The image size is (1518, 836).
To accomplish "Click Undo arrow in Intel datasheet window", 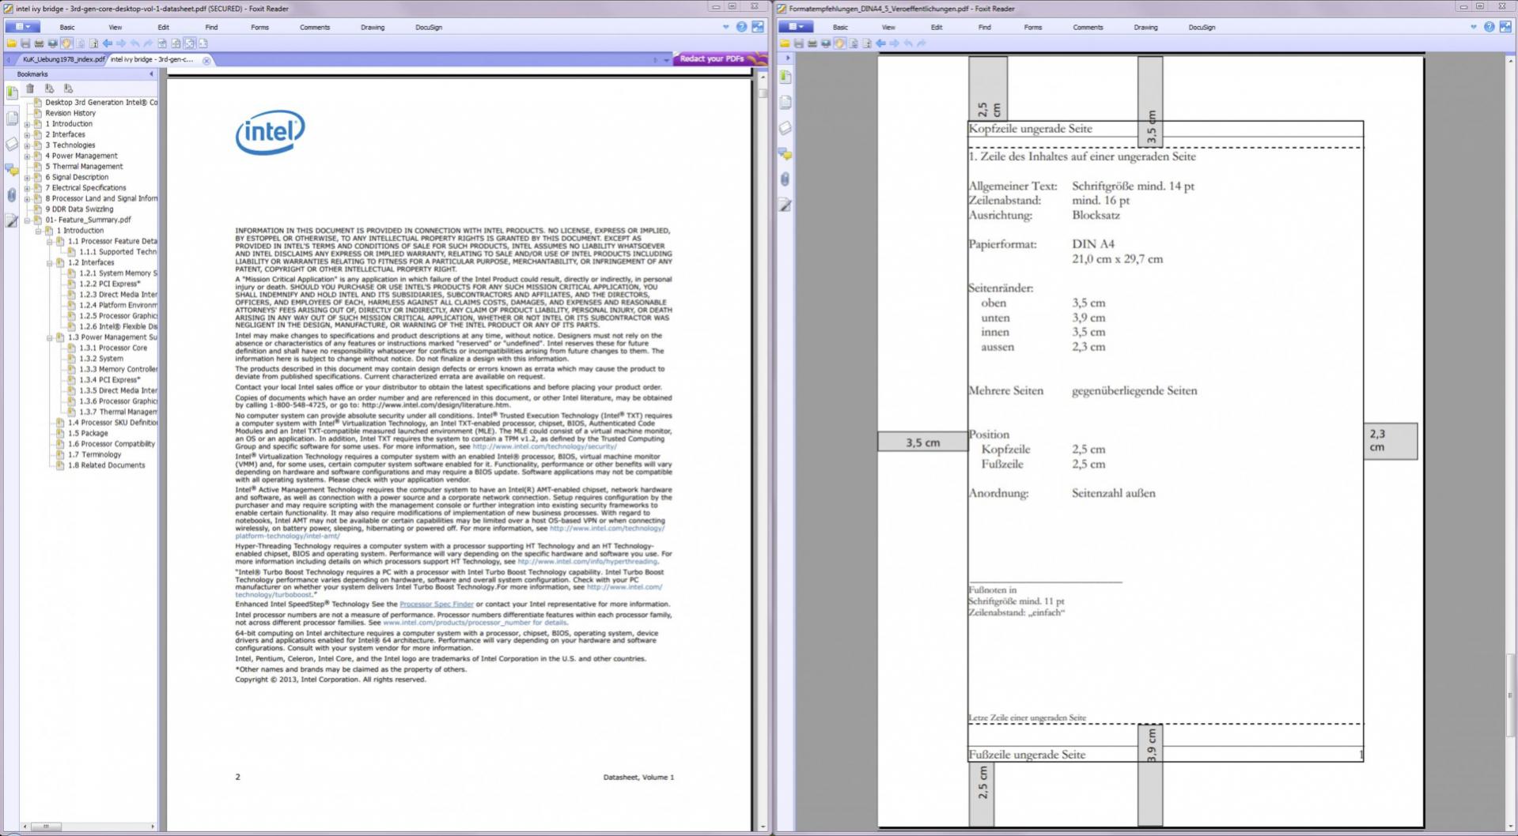I will [x=134, y=43].
